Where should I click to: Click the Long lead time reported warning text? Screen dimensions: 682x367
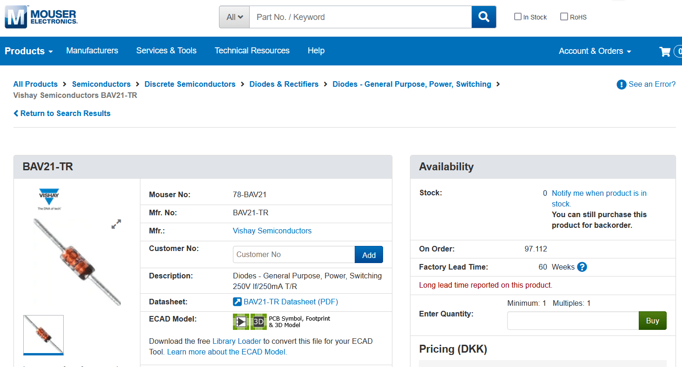click(x=486, y=285)
